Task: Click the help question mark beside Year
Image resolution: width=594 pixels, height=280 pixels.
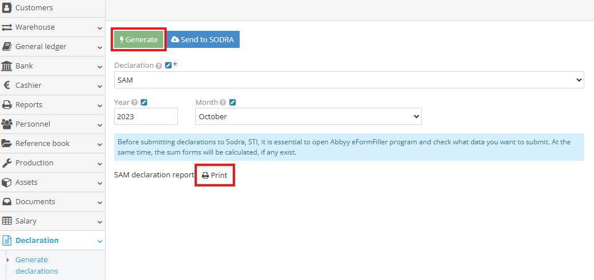Action: (134, 103)
